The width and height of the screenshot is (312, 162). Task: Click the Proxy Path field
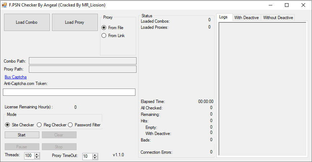click(83, 69)
